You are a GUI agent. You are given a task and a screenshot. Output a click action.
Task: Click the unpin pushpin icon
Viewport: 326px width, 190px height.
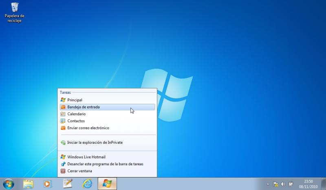coord(63,164)
